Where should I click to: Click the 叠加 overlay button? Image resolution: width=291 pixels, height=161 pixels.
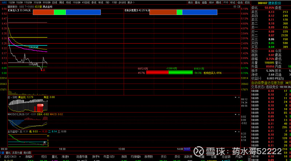point(197,3)
